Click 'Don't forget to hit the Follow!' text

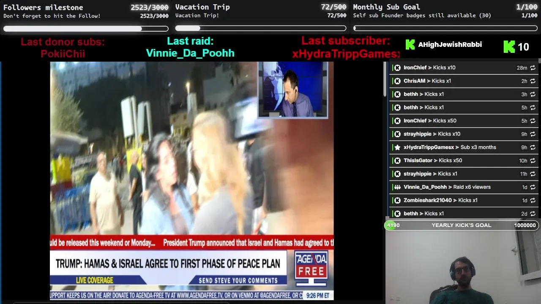(x=52, y=16)
